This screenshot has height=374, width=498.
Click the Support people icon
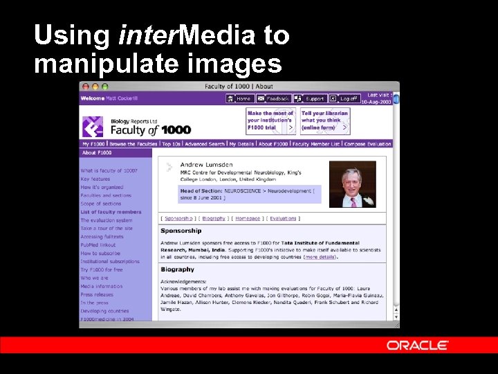(x=297, y=98)
